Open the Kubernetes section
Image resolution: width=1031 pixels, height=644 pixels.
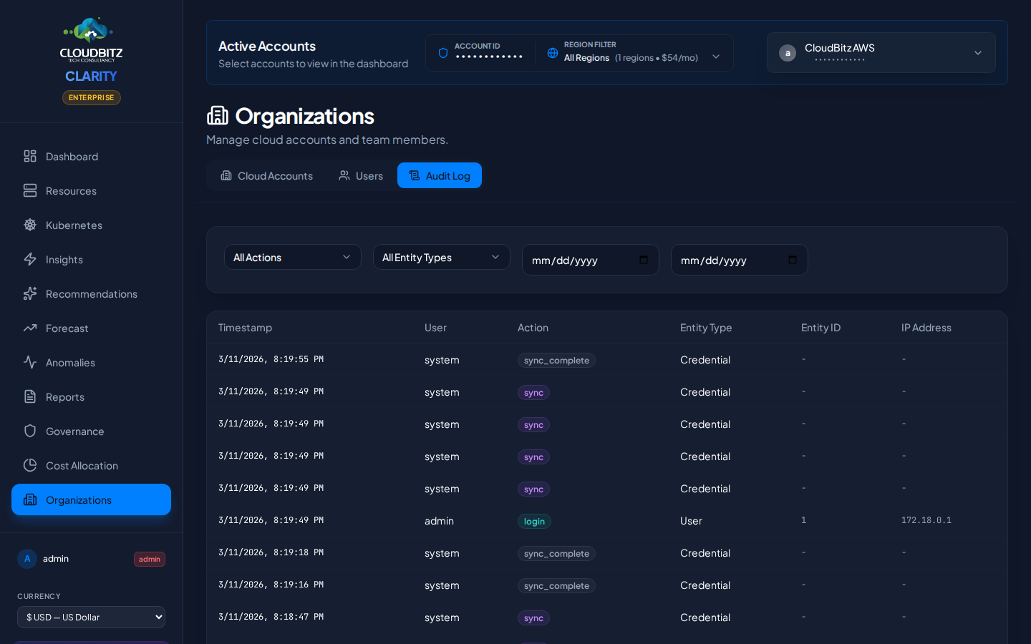pyautogui.click(x=29, y=225)
